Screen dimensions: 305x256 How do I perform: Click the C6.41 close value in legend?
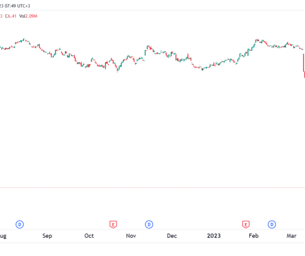click(11, 16)
